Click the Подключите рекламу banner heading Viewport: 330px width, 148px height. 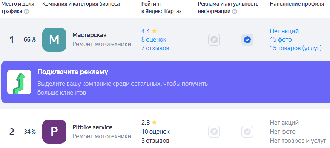[x=73, y=72]
